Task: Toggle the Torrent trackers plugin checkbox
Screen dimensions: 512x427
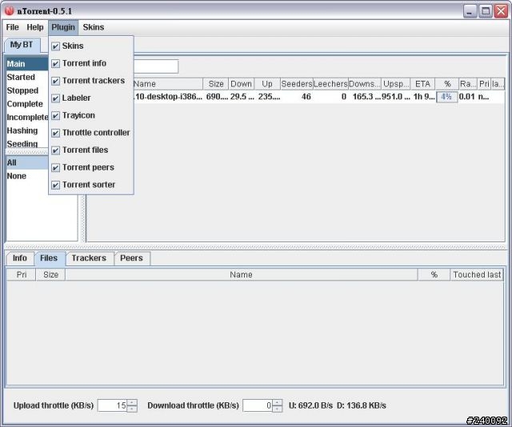Action: click(x=55, y=81)
